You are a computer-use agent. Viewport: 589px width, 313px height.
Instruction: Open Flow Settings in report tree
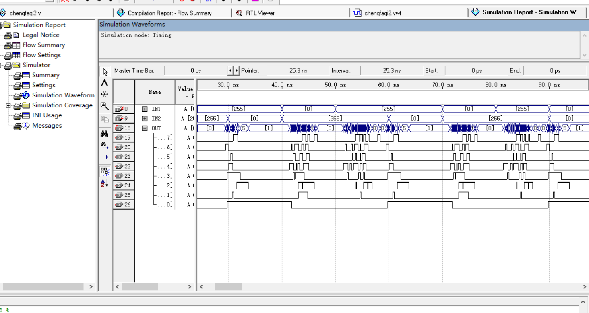(x=41, y=55)
